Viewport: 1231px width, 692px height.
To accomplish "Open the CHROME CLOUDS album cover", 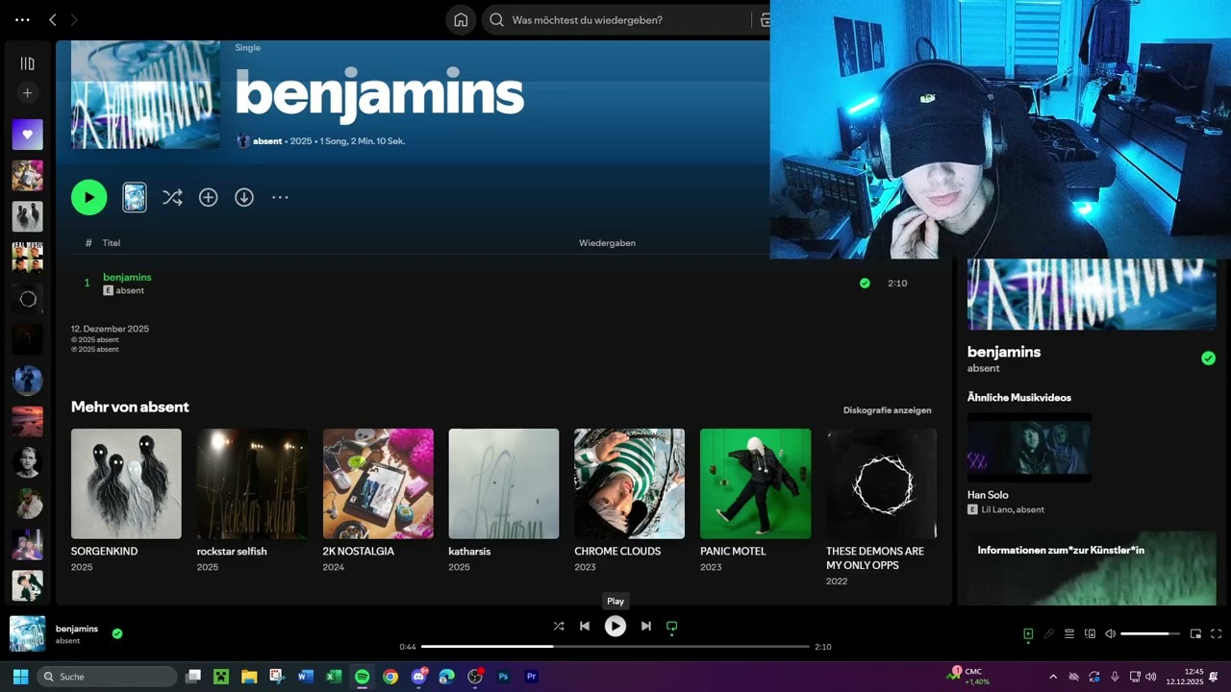I will [x=629, y=483].
